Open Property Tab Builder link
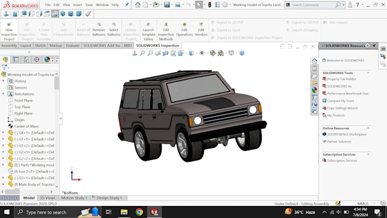The height and width of the screenshot is (218, 387). click(x=341, y=79)
